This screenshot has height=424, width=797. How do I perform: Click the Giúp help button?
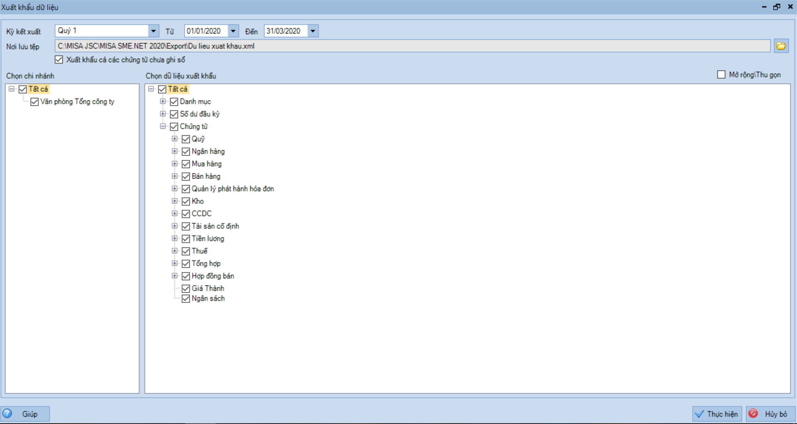25,414
